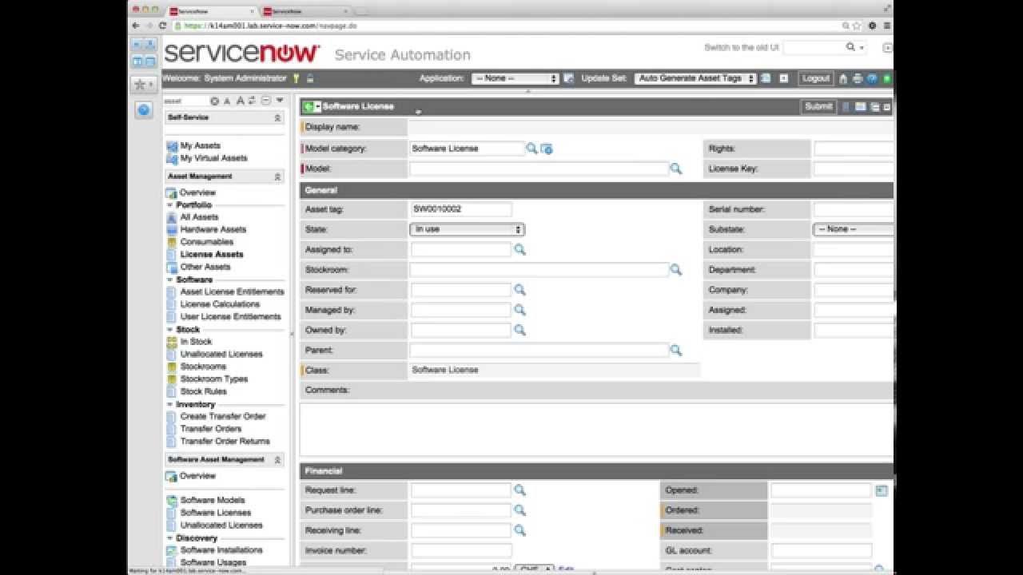Open Hardware Assets module
The width and height of the screenshot is (1023, 575).
[213, 229]
